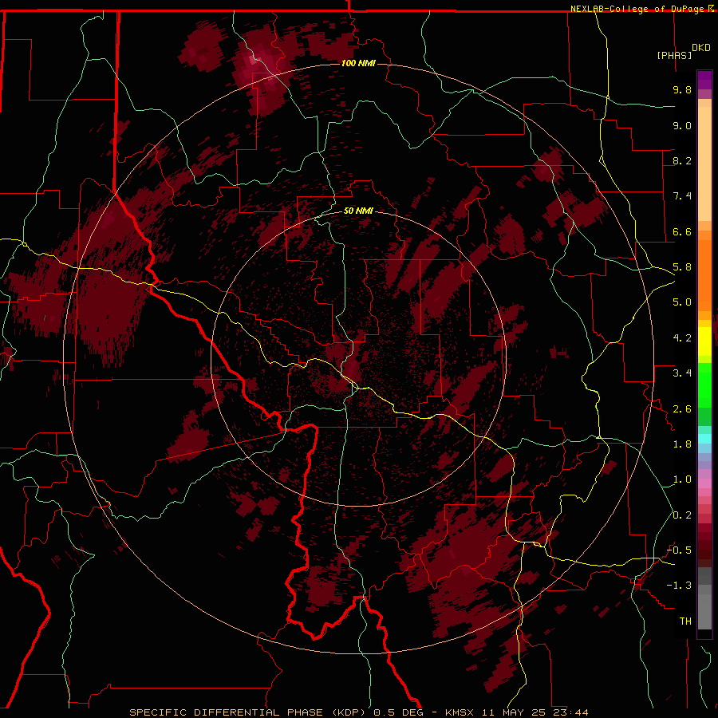Click the TH legend label
Viewport: 718px width, 718px height.
(x=685, y=621)
